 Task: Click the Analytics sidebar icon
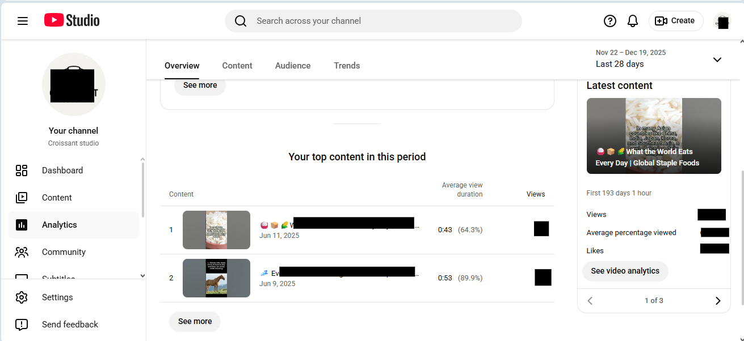[x=22, y=224]
